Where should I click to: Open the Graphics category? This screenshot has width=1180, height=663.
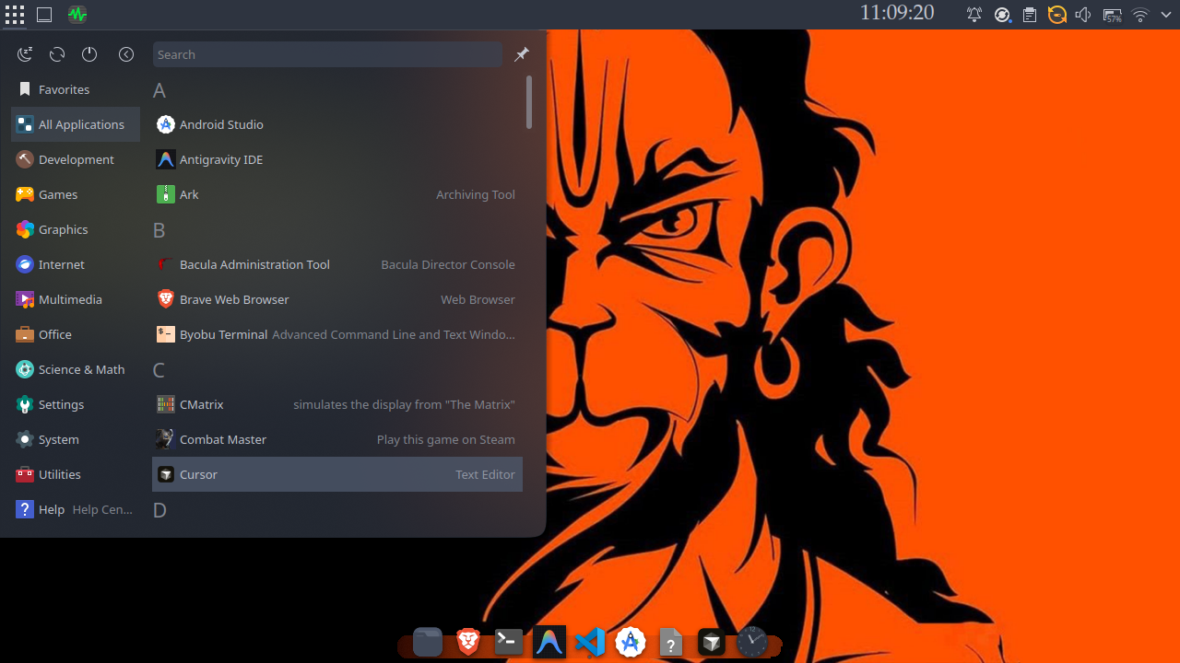click(x=76, y=229)
